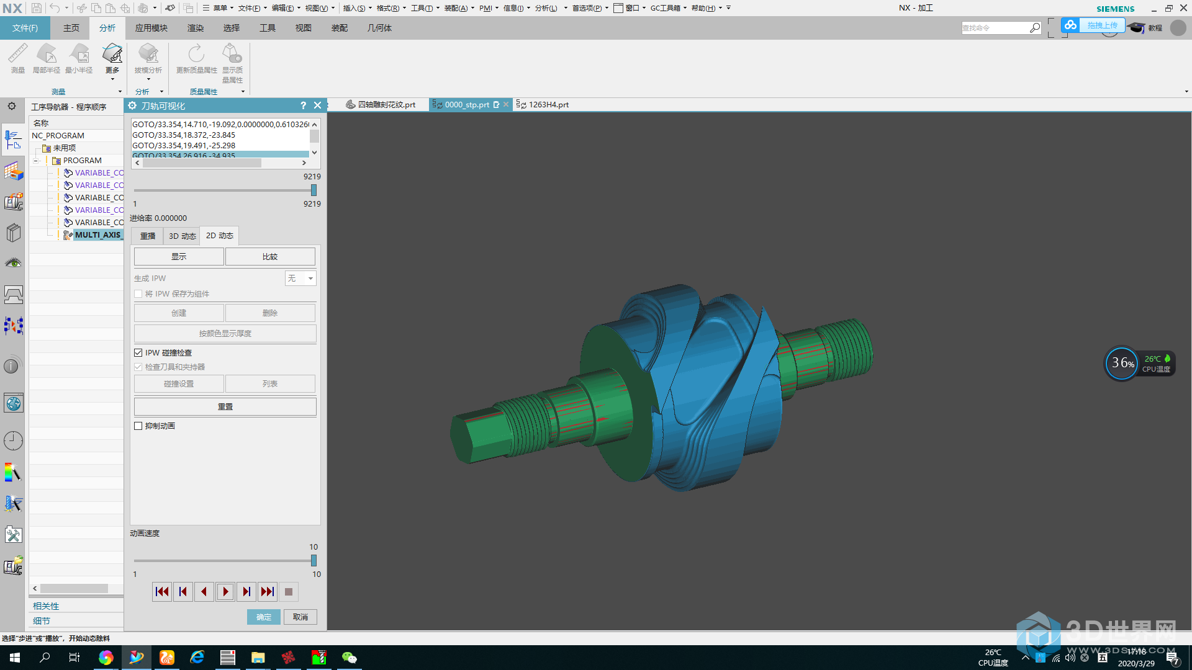Open the 菜单 dropdown in top bar
Viewport: 1192px width, 670px height.
(218, 8)
